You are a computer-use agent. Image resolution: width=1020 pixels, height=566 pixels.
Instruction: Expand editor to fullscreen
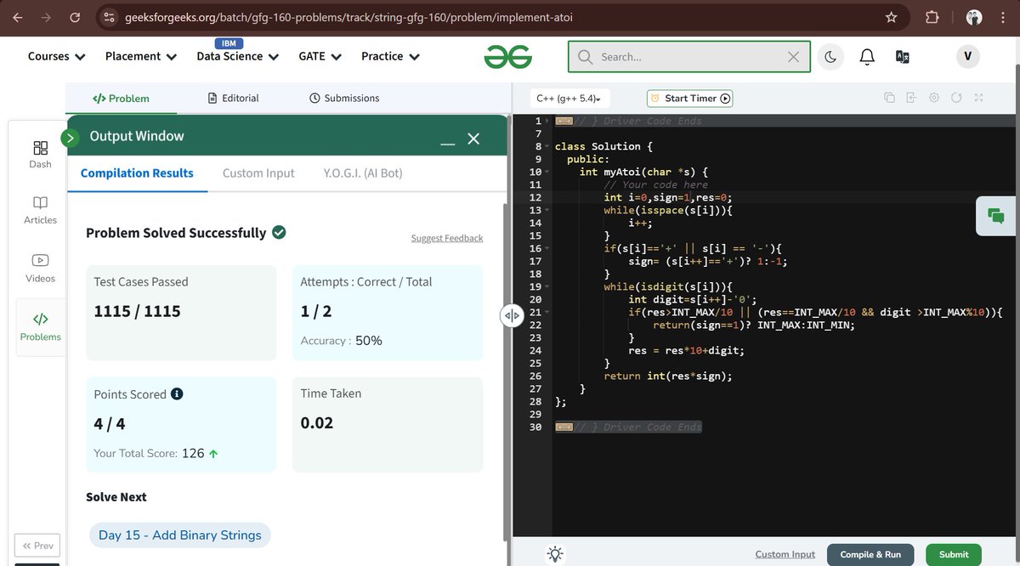coord(978,98)
